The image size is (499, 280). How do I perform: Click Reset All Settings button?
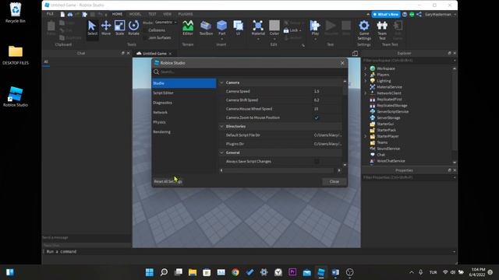pyautogui.click(x=168, y=181)
